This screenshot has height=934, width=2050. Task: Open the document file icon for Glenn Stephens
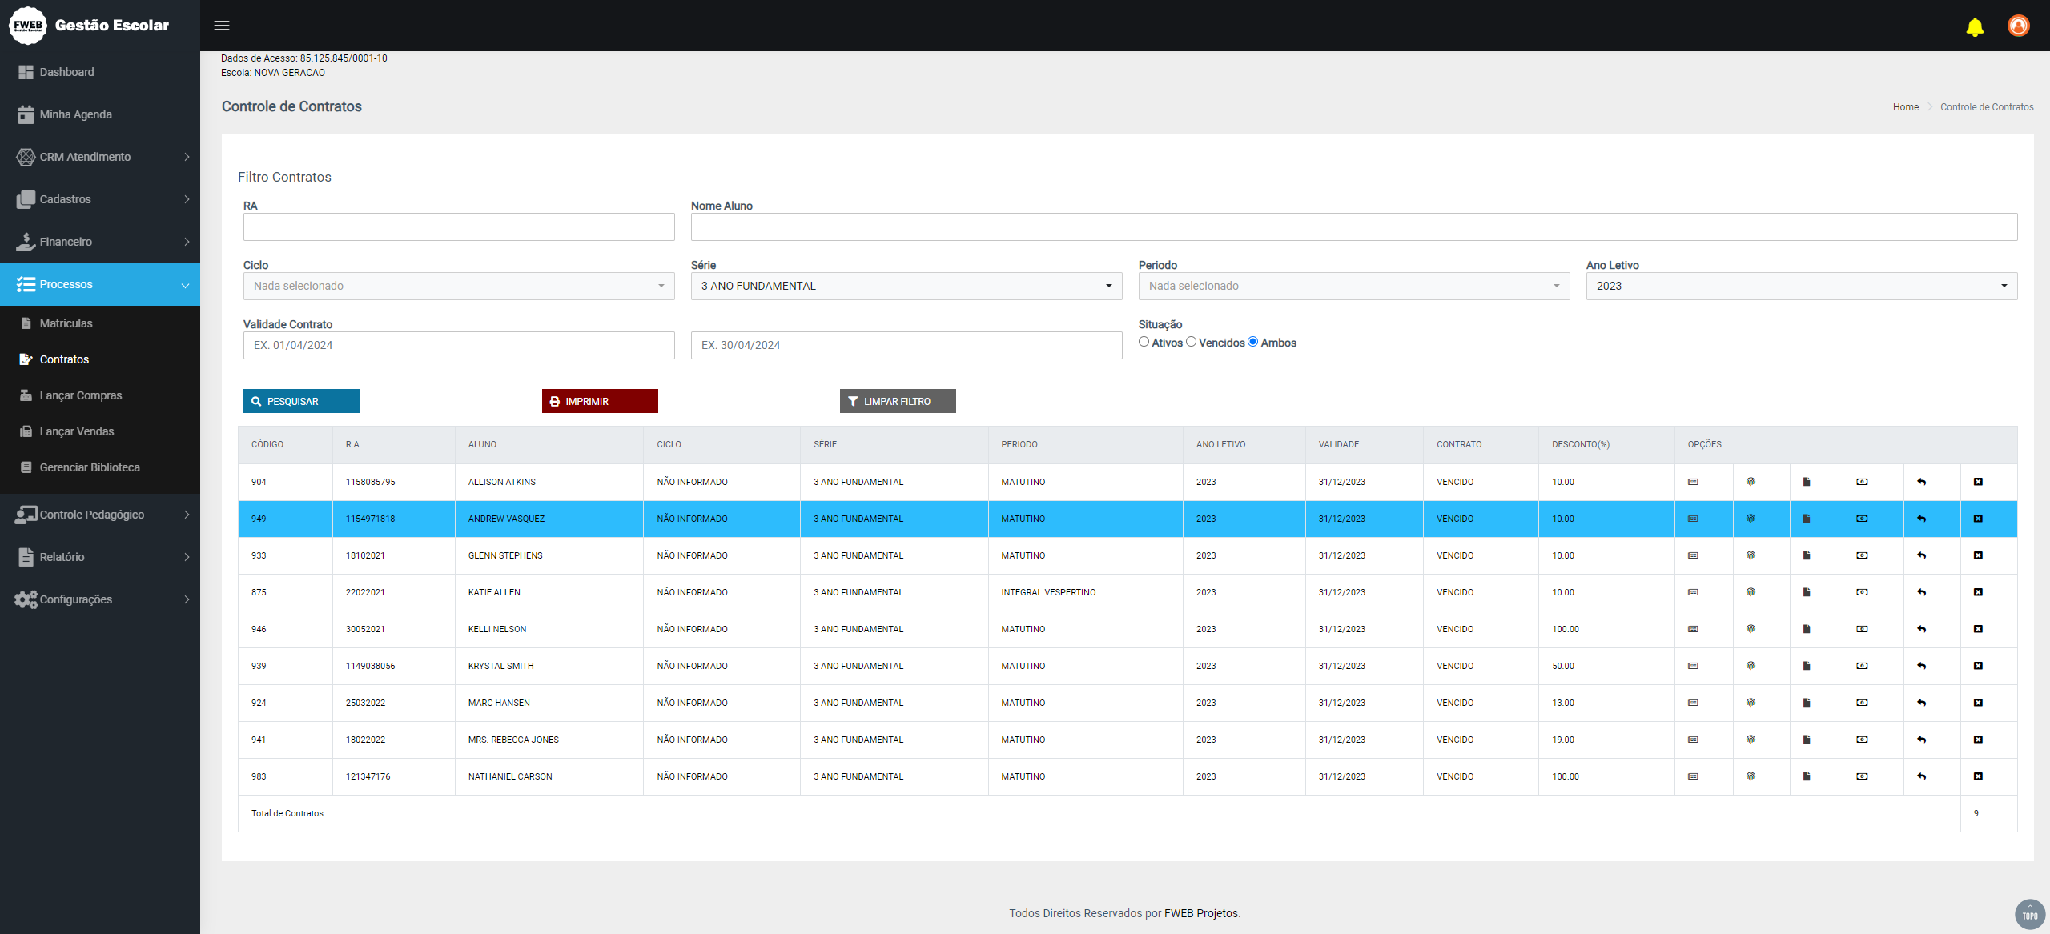1807,555
